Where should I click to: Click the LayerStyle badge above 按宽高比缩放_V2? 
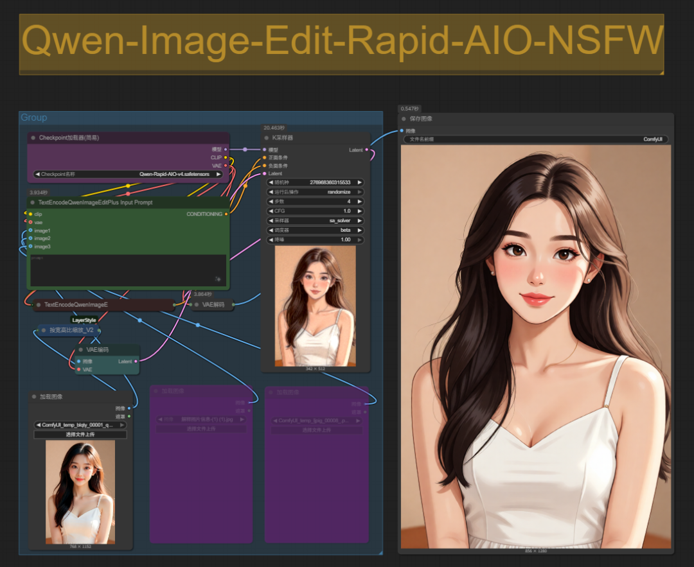point(84,320)
